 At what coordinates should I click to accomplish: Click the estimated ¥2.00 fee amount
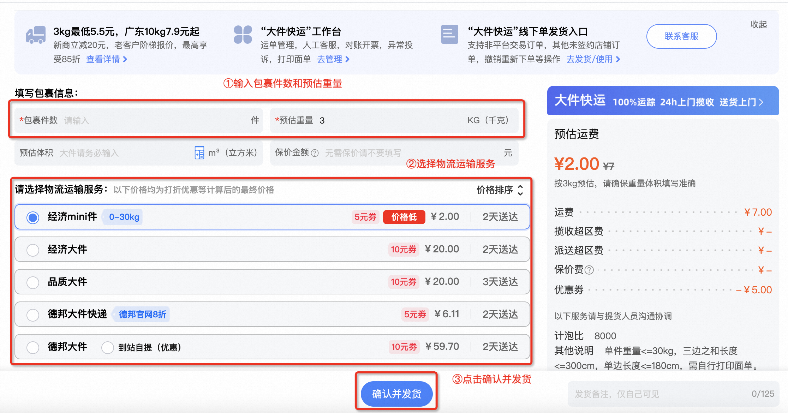[x=577, y=164]
